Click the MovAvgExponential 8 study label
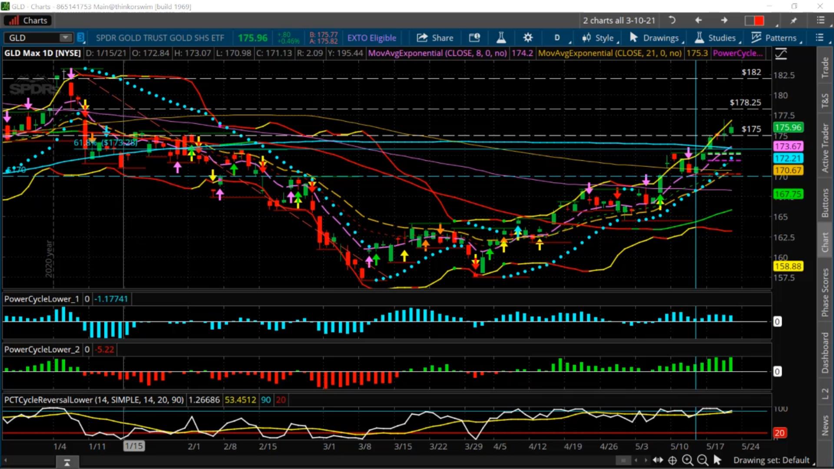 point(437,53)
